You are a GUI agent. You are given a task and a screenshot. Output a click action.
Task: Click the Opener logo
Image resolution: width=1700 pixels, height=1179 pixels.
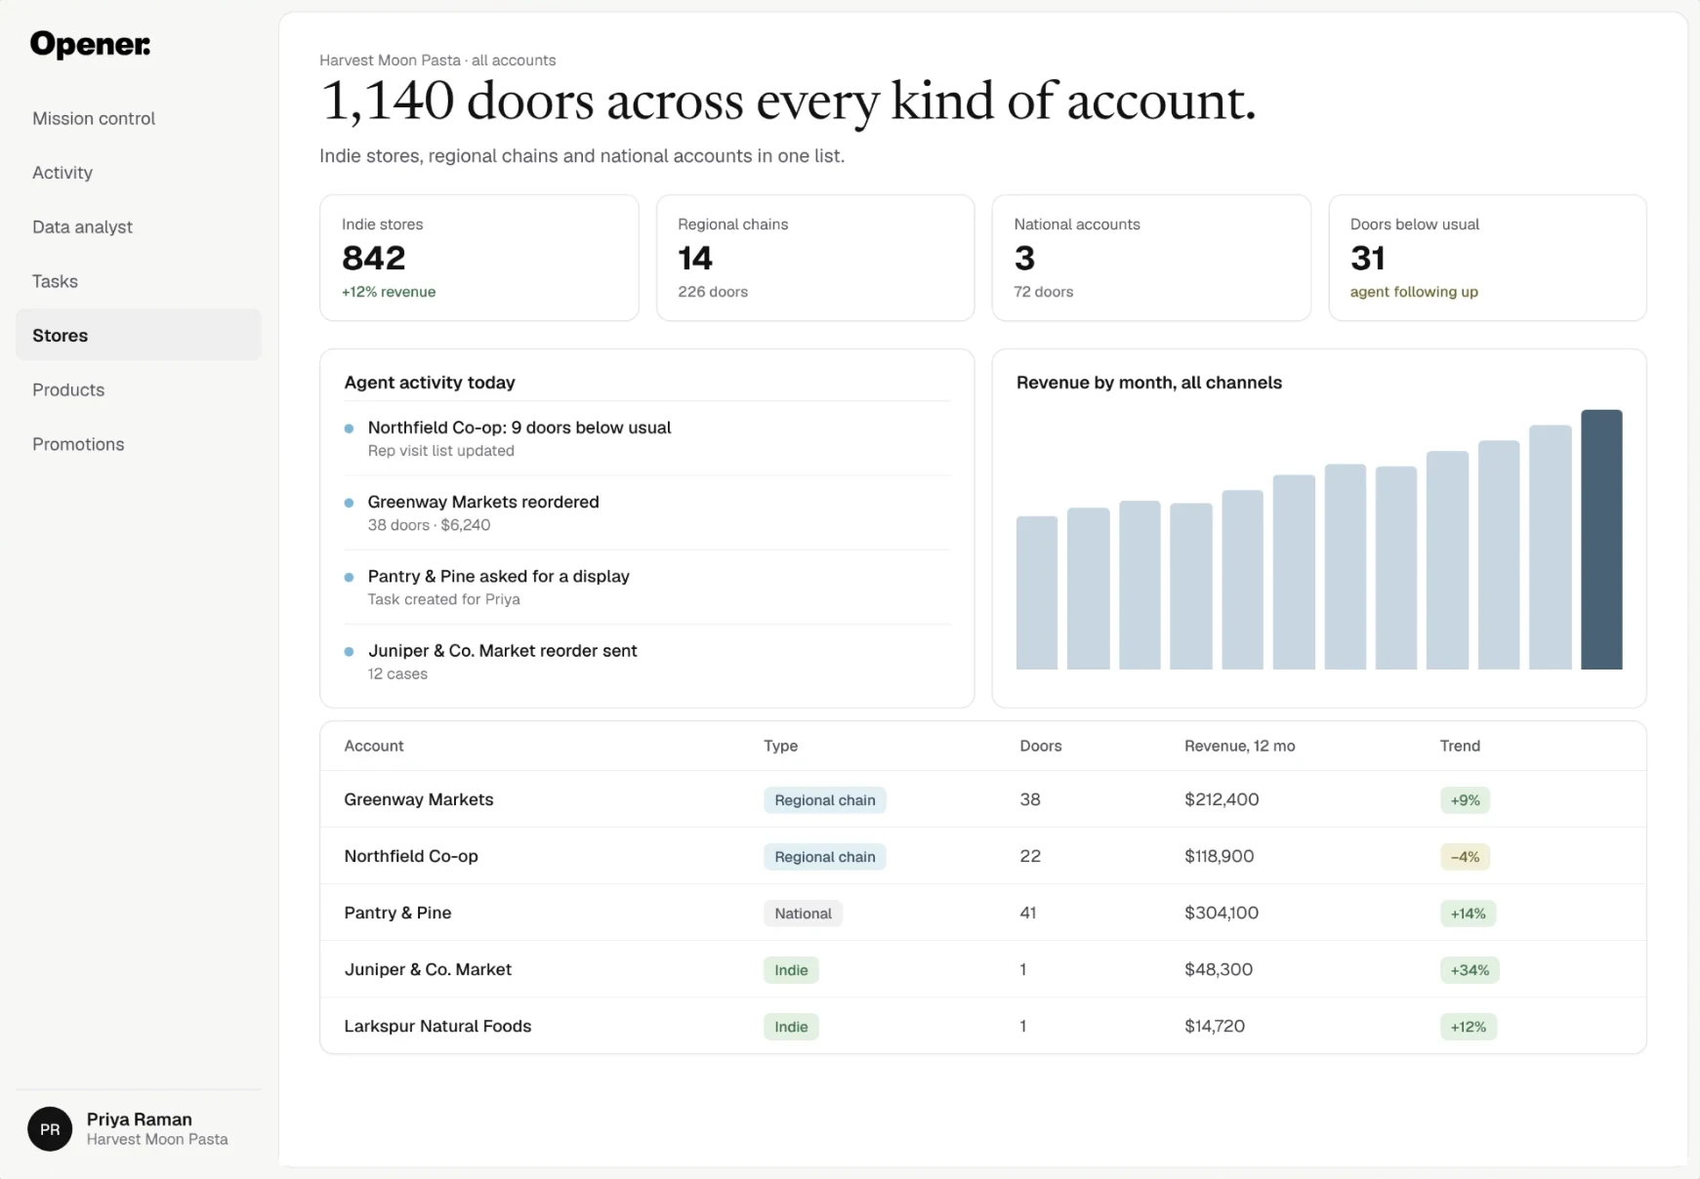point(90,44)
